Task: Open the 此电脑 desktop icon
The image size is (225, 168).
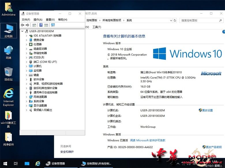Action: pos(8,31)
